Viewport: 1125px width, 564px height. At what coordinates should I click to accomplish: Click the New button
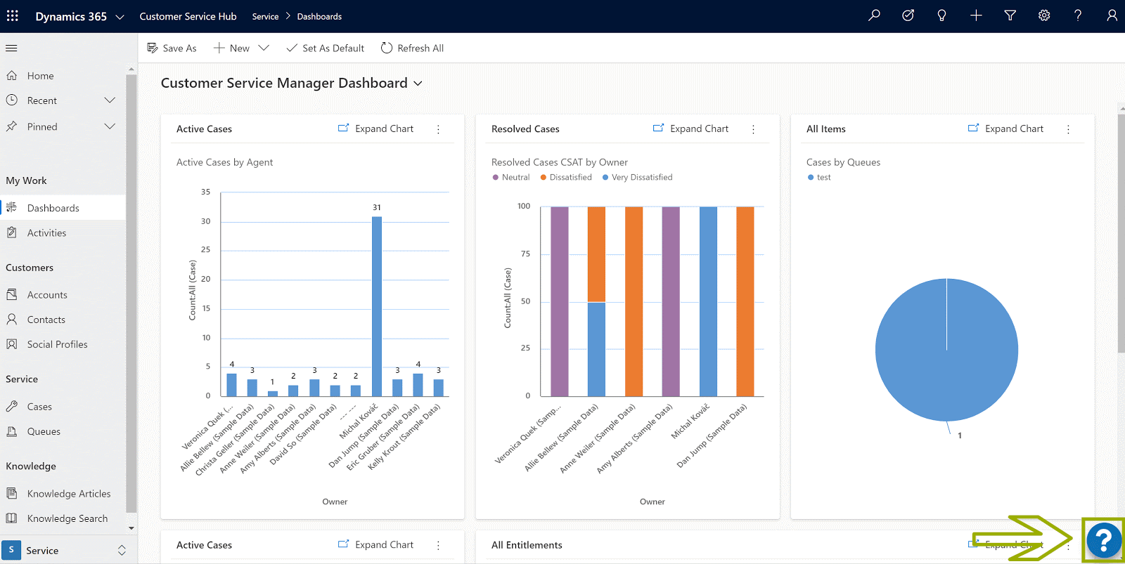click(231, 48)
